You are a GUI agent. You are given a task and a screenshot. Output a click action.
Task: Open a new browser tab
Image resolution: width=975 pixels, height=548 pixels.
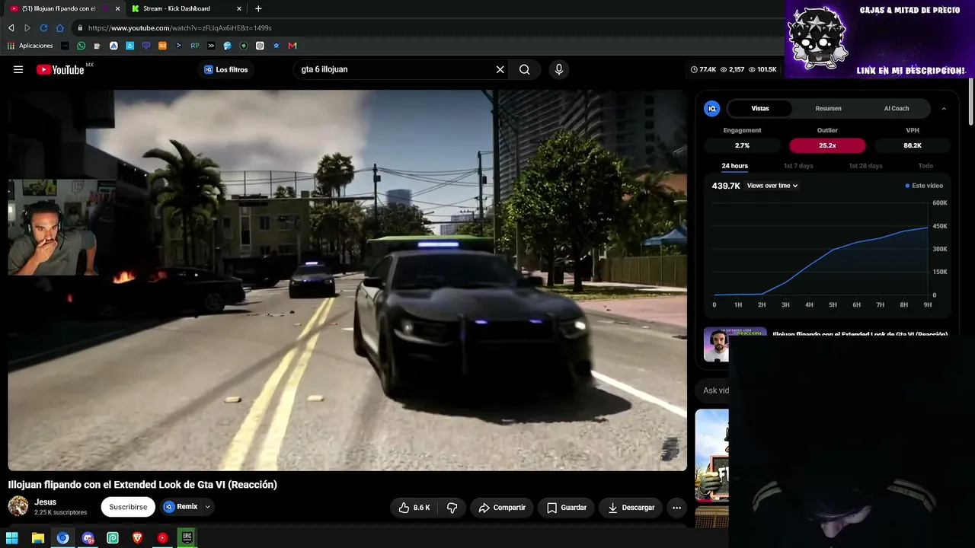(258, 8)
